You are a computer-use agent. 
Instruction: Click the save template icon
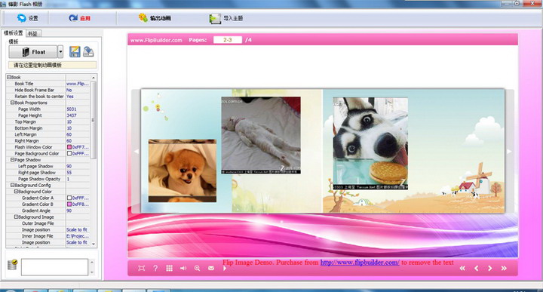(75, 51)
